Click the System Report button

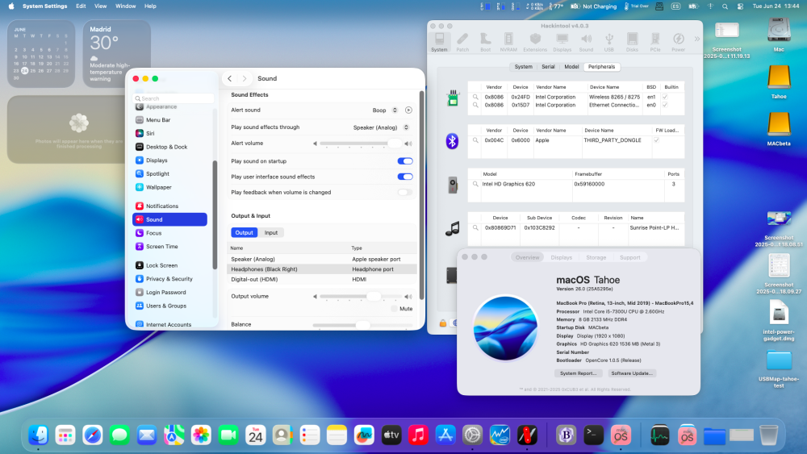click(578, 373)
